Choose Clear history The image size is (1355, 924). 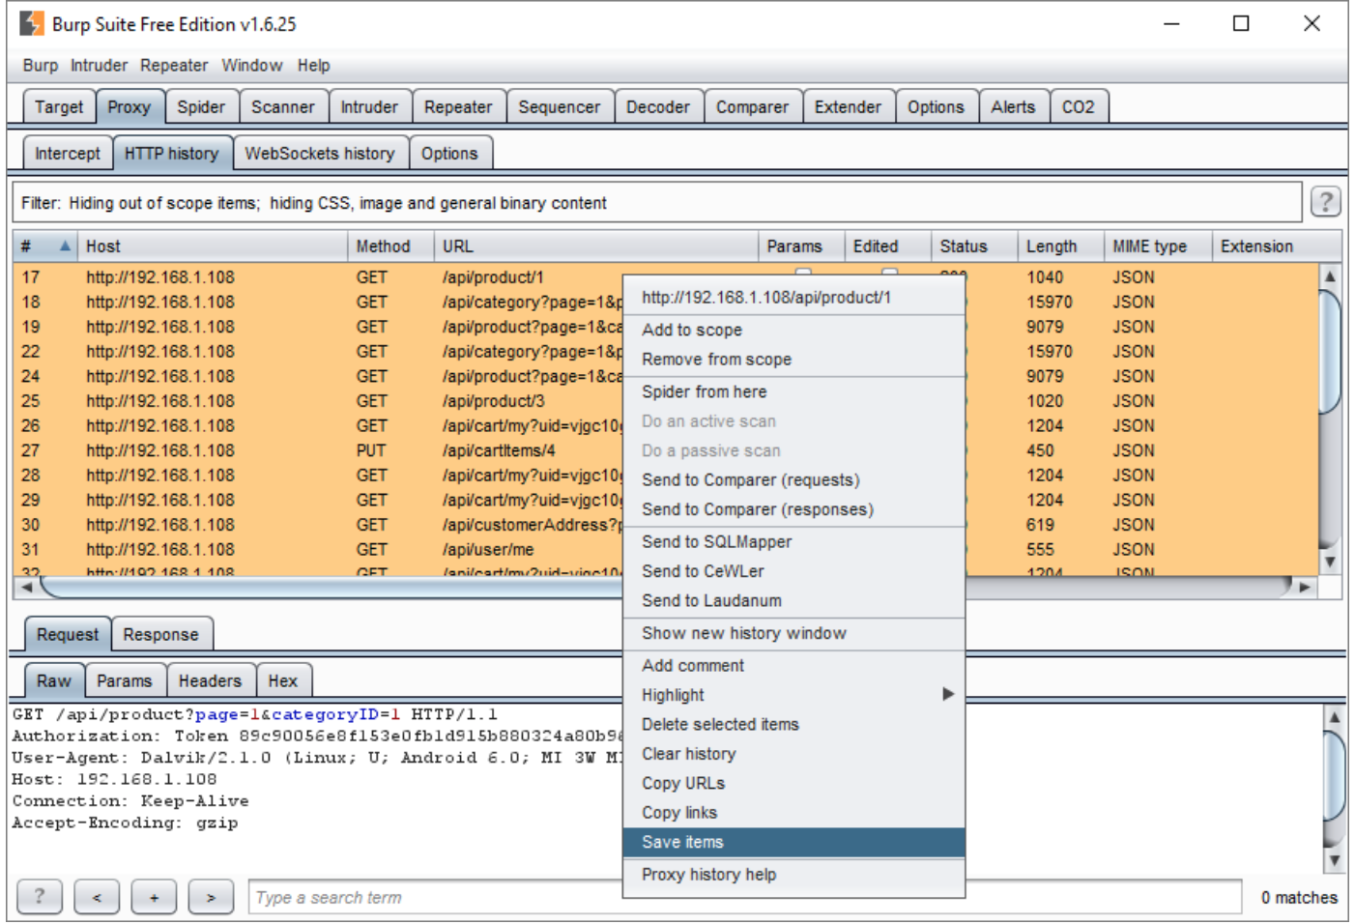click(x=793, y=754)
